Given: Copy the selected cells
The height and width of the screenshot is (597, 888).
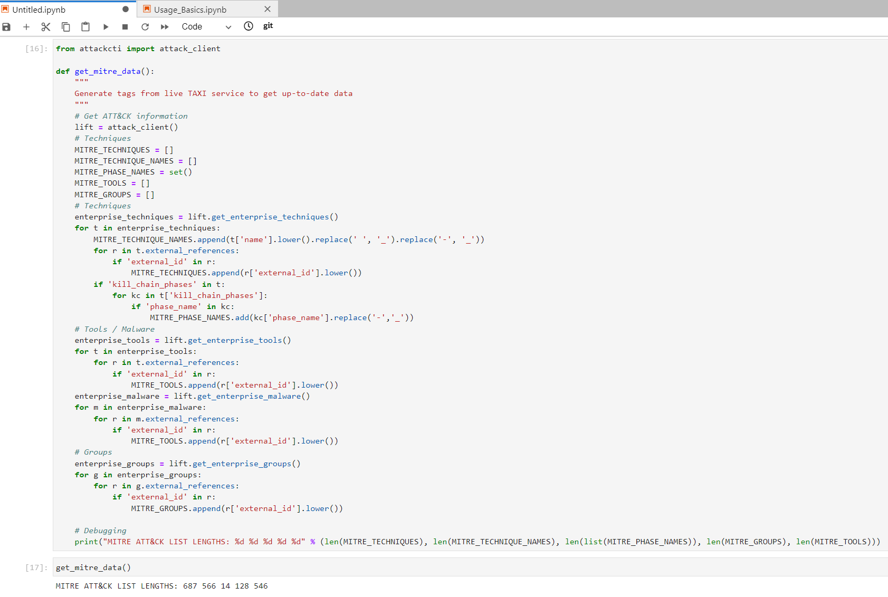Looking at the screenshot, I should click(x=65, y=26).
